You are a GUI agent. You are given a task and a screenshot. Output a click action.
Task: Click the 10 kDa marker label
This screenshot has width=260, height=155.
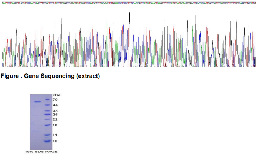click(55, 141)
